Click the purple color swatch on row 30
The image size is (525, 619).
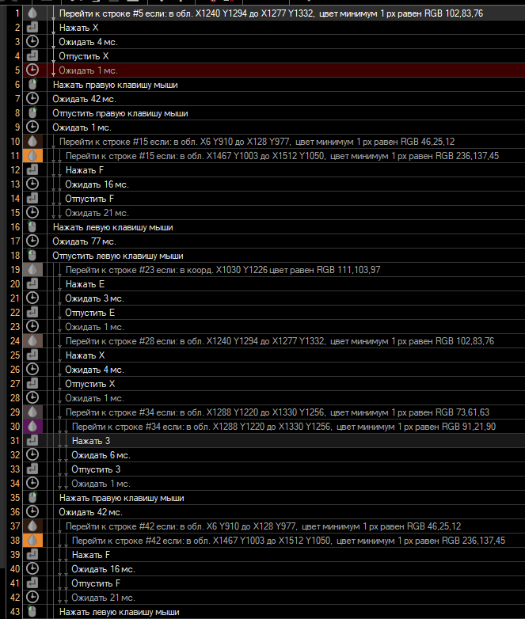tap(32, 427)
